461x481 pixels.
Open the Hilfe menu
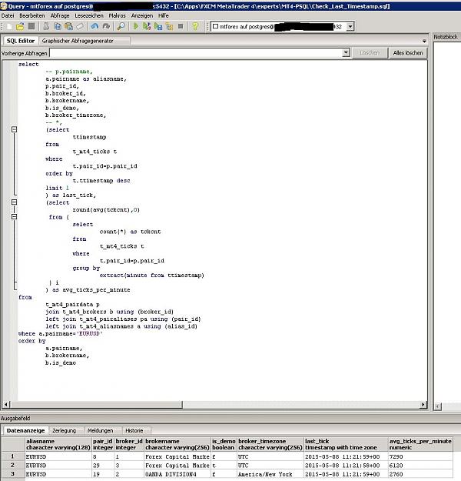click(x=164, y=15)
